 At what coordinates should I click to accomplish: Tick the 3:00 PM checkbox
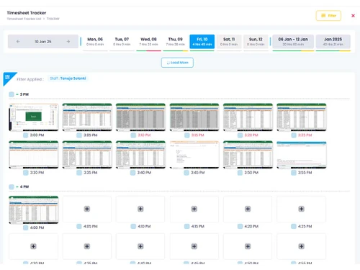pos(25,135)
